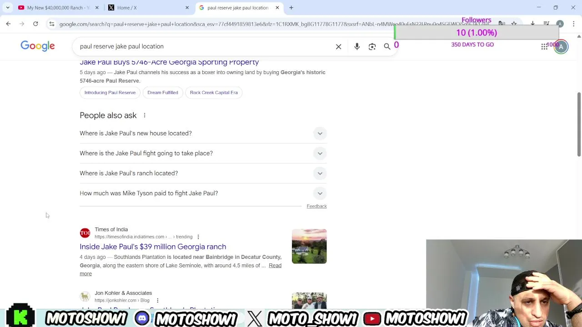Open People also ask options menu
The image size is (582, 327).
[145, 115]
